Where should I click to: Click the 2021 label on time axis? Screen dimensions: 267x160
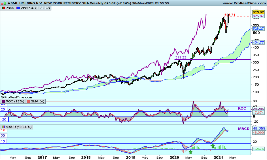[x=218, y=157]
